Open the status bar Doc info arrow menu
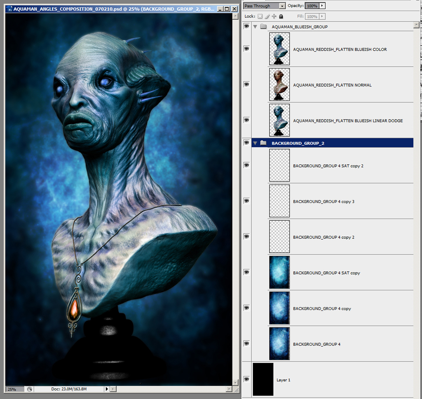This screenshot has width=422, height=399. [x=107, y=389]
